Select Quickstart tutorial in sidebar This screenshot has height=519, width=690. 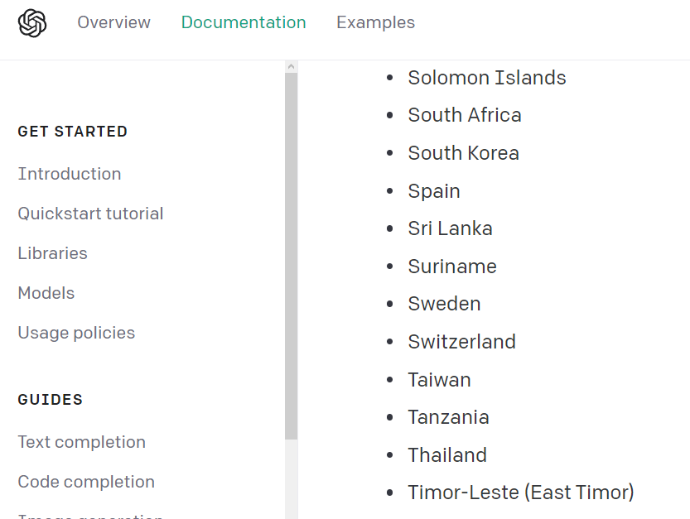[x=90, y=214]
